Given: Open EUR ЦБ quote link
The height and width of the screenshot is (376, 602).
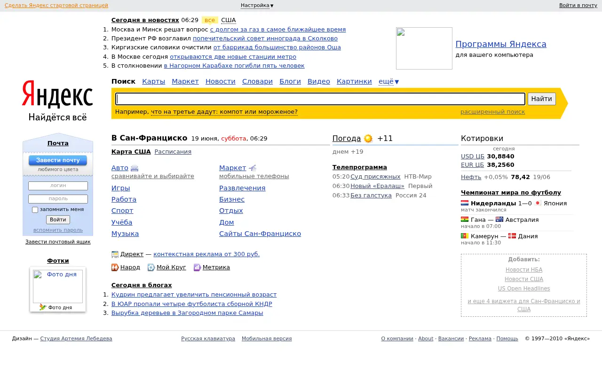Looking at the screenshot, I should click(473, 165).
